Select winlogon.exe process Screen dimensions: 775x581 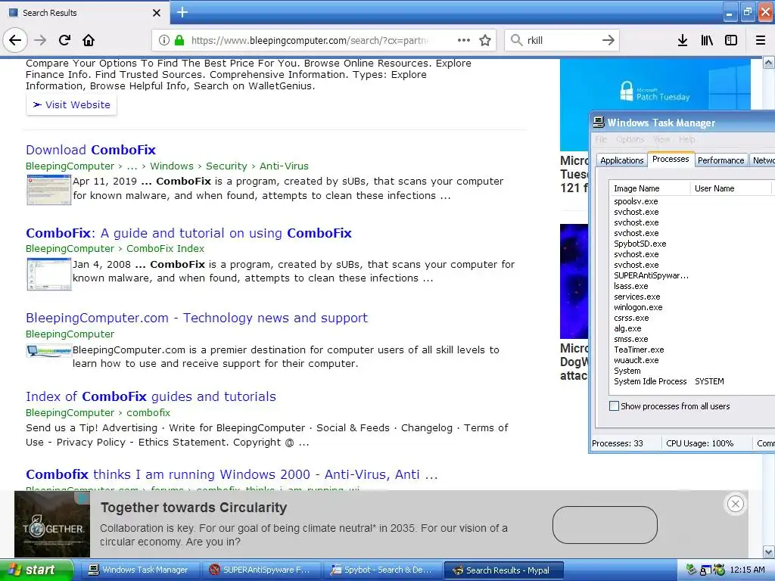(x=638, y=307)
